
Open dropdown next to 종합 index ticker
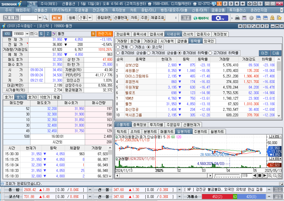click(90, 190)
